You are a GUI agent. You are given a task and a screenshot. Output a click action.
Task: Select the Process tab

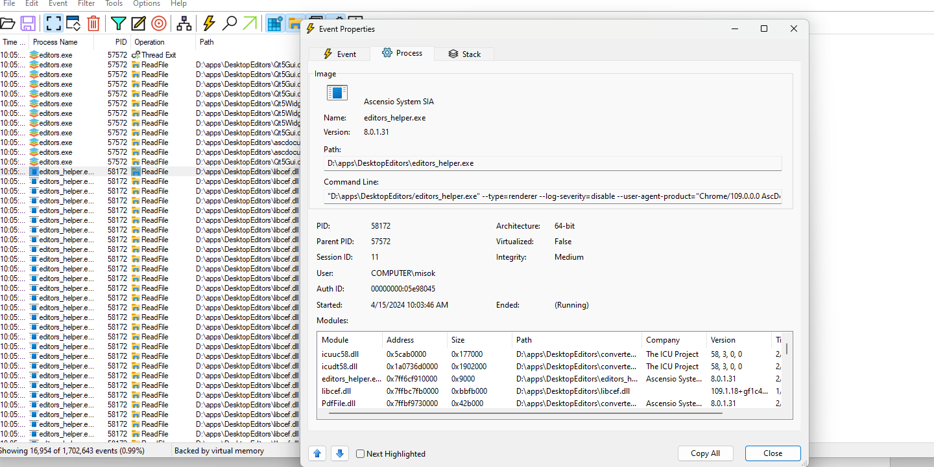(401, 53)
